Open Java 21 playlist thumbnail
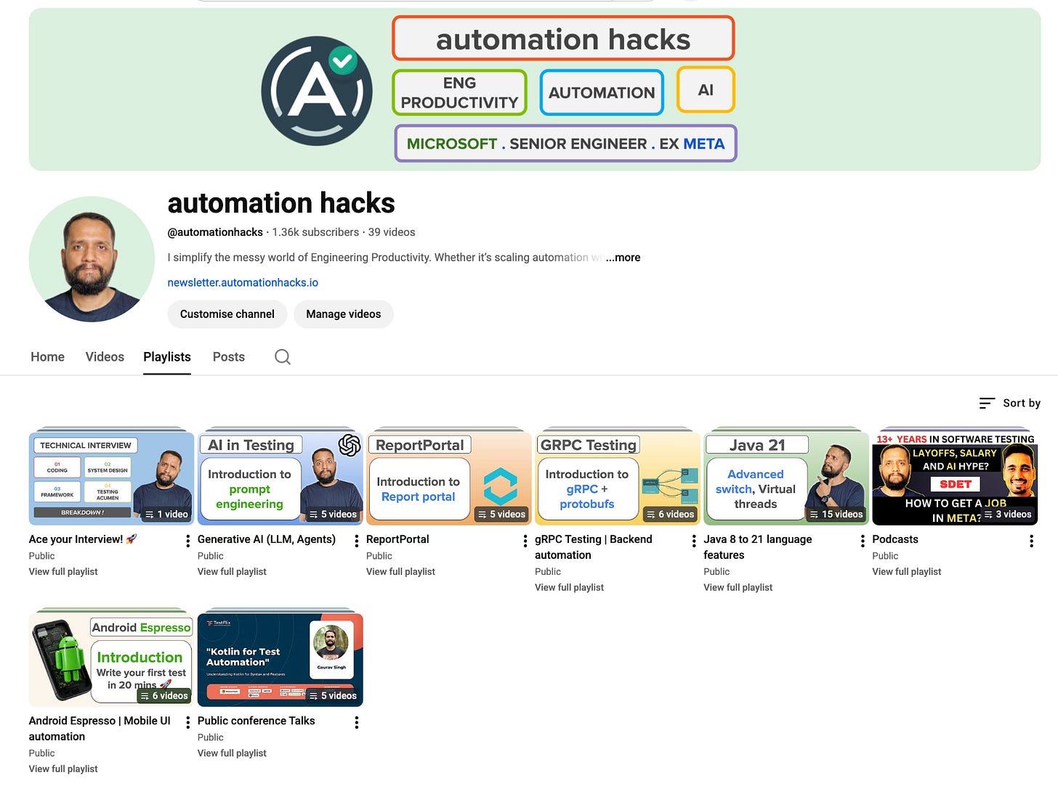1058x786 pixels. 786,478
